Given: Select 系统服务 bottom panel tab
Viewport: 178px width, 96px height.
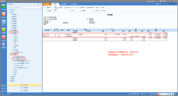Looking at the screenshot, I should pos(24,90).
